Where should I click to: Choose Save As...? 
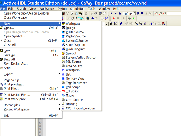click(x=31, y=55)
